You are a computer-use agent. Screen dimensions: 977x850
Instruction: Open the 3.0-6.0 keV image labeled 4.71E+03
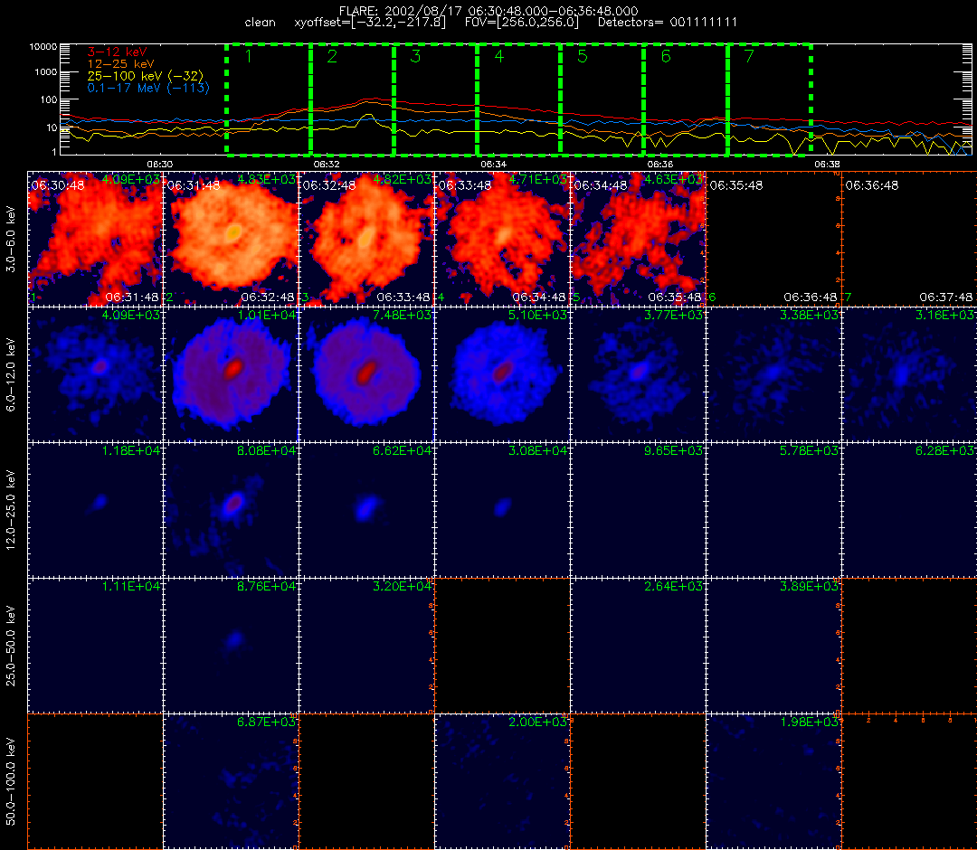coord(503,239)
